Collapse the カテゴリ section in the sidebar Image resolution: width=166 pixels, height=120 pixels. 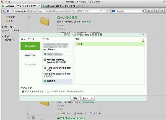click(3, 27)
